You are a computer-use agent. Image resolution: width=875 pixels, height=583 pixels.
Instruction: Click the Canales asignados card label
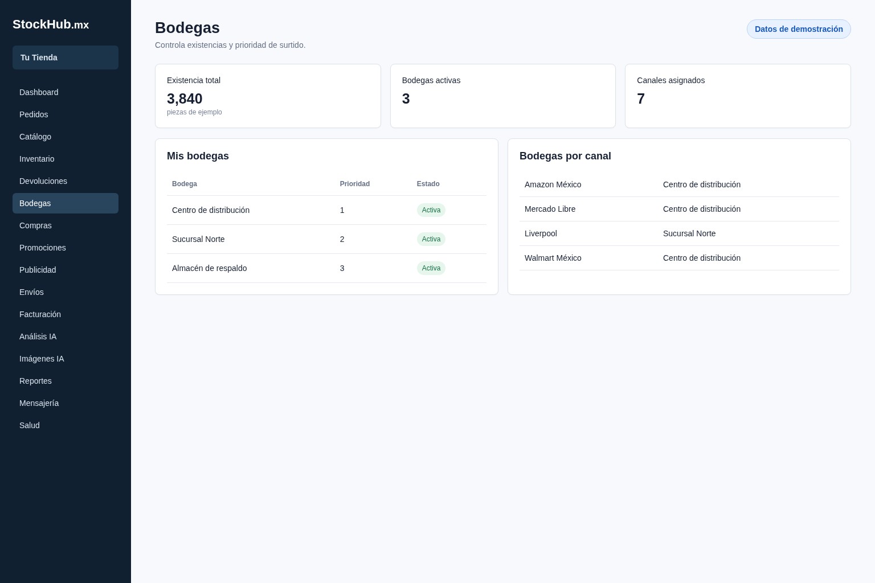(x=670, y=80)
